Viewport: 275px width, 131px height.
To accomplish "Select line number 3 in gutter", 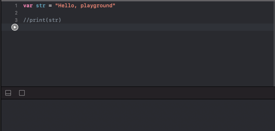I will (x=16, y=20).
